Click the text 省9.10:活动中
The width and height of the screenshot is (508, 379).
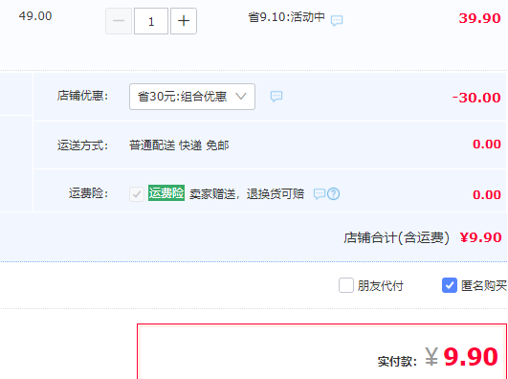point(286,17)
